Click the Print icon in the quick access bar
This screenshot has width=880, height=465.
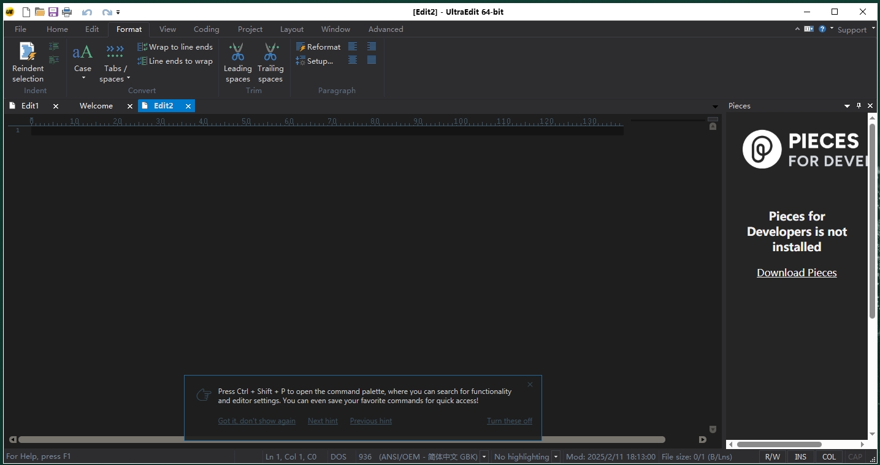(67, 12)
